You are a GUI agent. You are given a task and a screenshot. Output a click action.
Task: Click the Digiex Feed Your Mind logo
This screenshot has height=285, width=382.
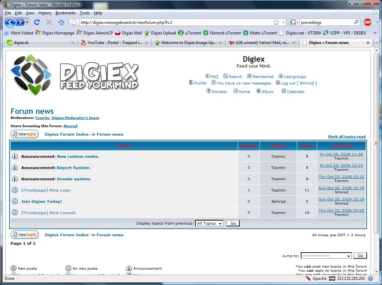pos(75,75)
